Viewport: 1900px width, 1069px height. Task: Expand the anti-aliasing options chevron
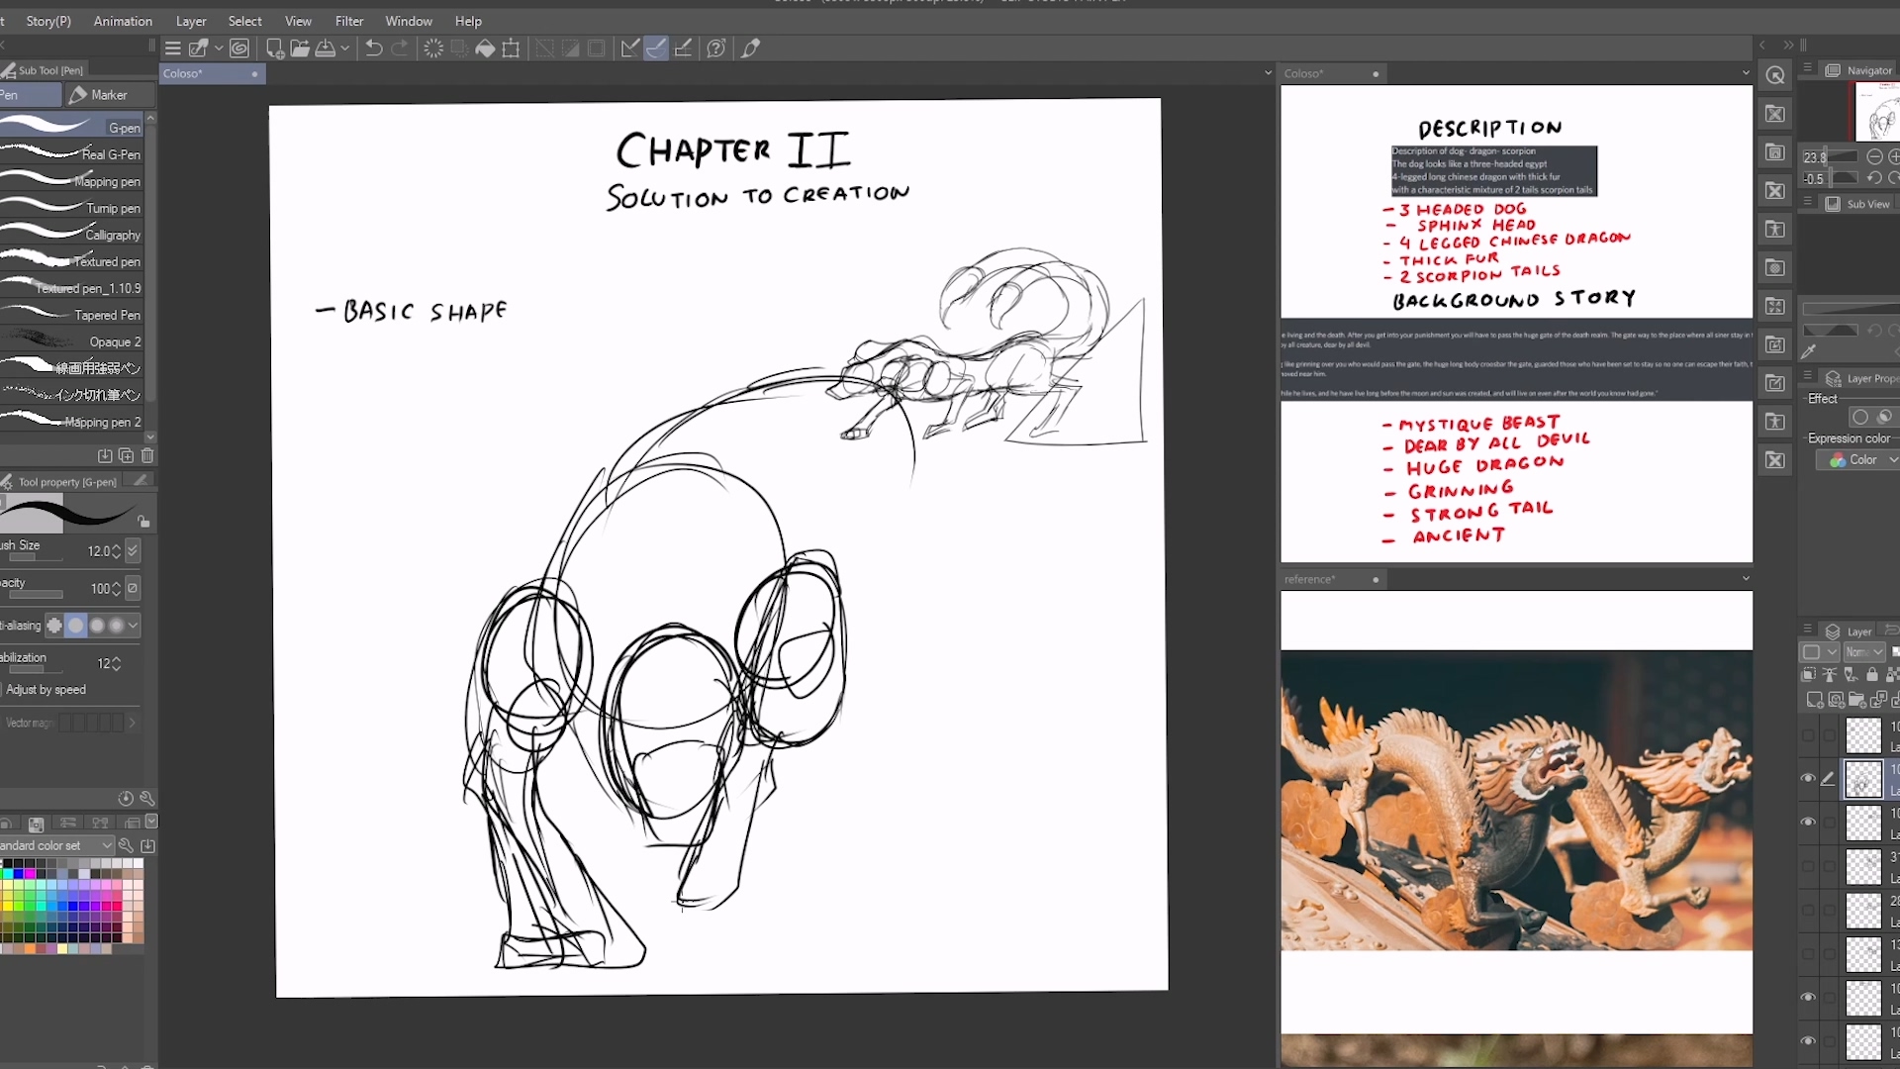click(133, 626)
